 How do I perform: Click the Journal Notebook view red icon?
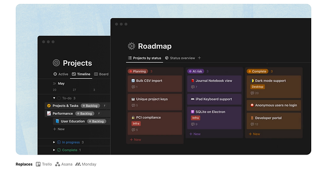click(192, 81)
